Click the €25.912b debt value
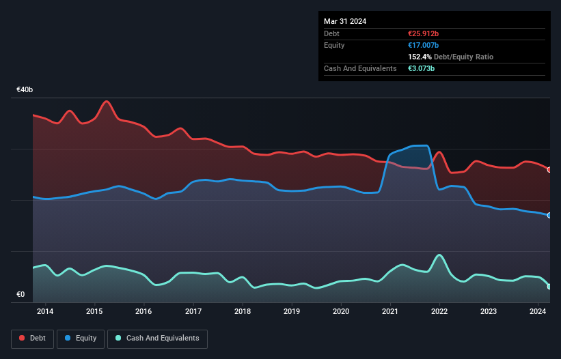The height and width of the screenshot is (359, 561). 423,33
